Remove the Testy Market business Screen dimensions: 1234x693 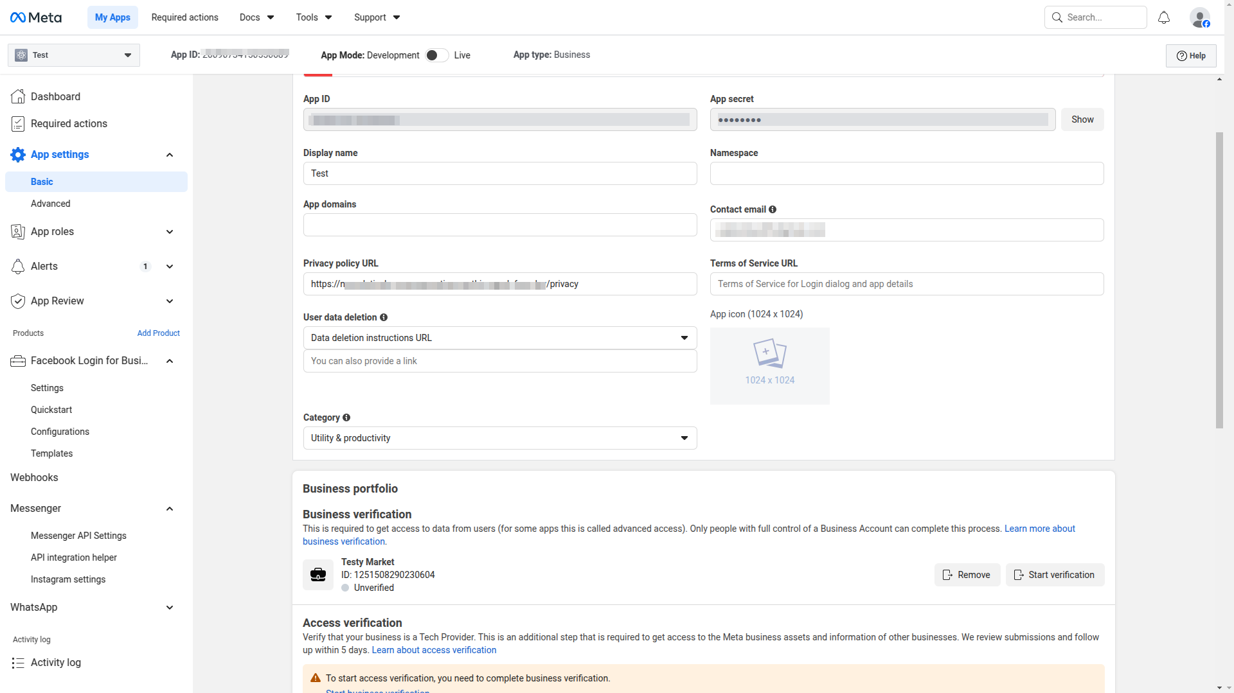click(x=967, y=575)
